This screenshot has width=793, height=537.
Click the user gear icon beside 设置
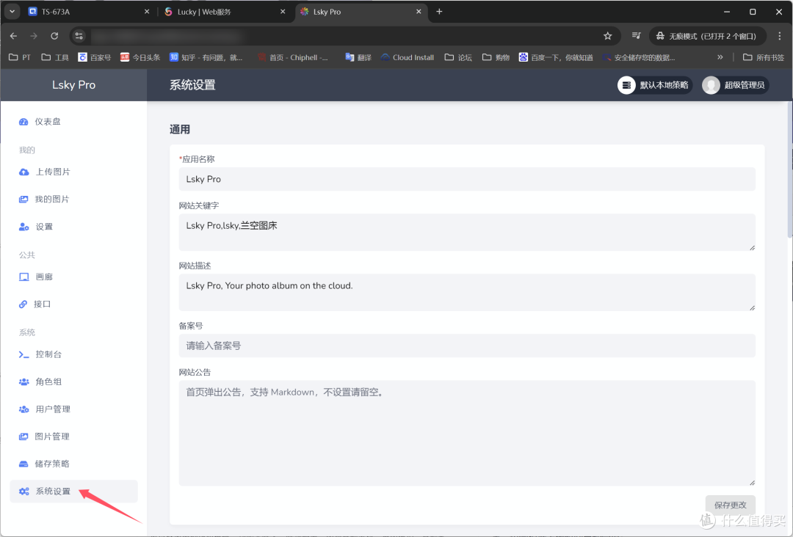coord(23,227)
